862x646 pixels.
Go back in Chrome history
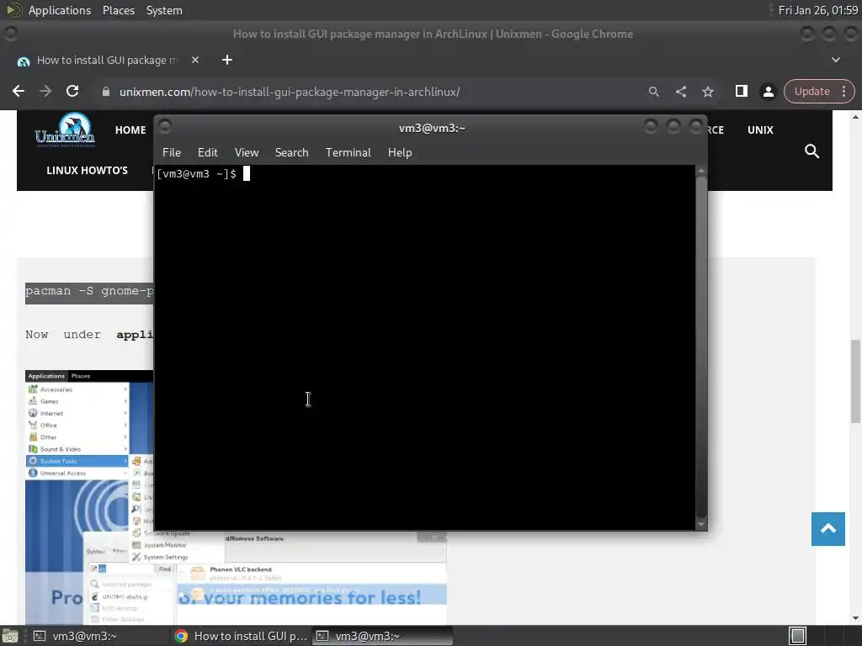point(19,91)
